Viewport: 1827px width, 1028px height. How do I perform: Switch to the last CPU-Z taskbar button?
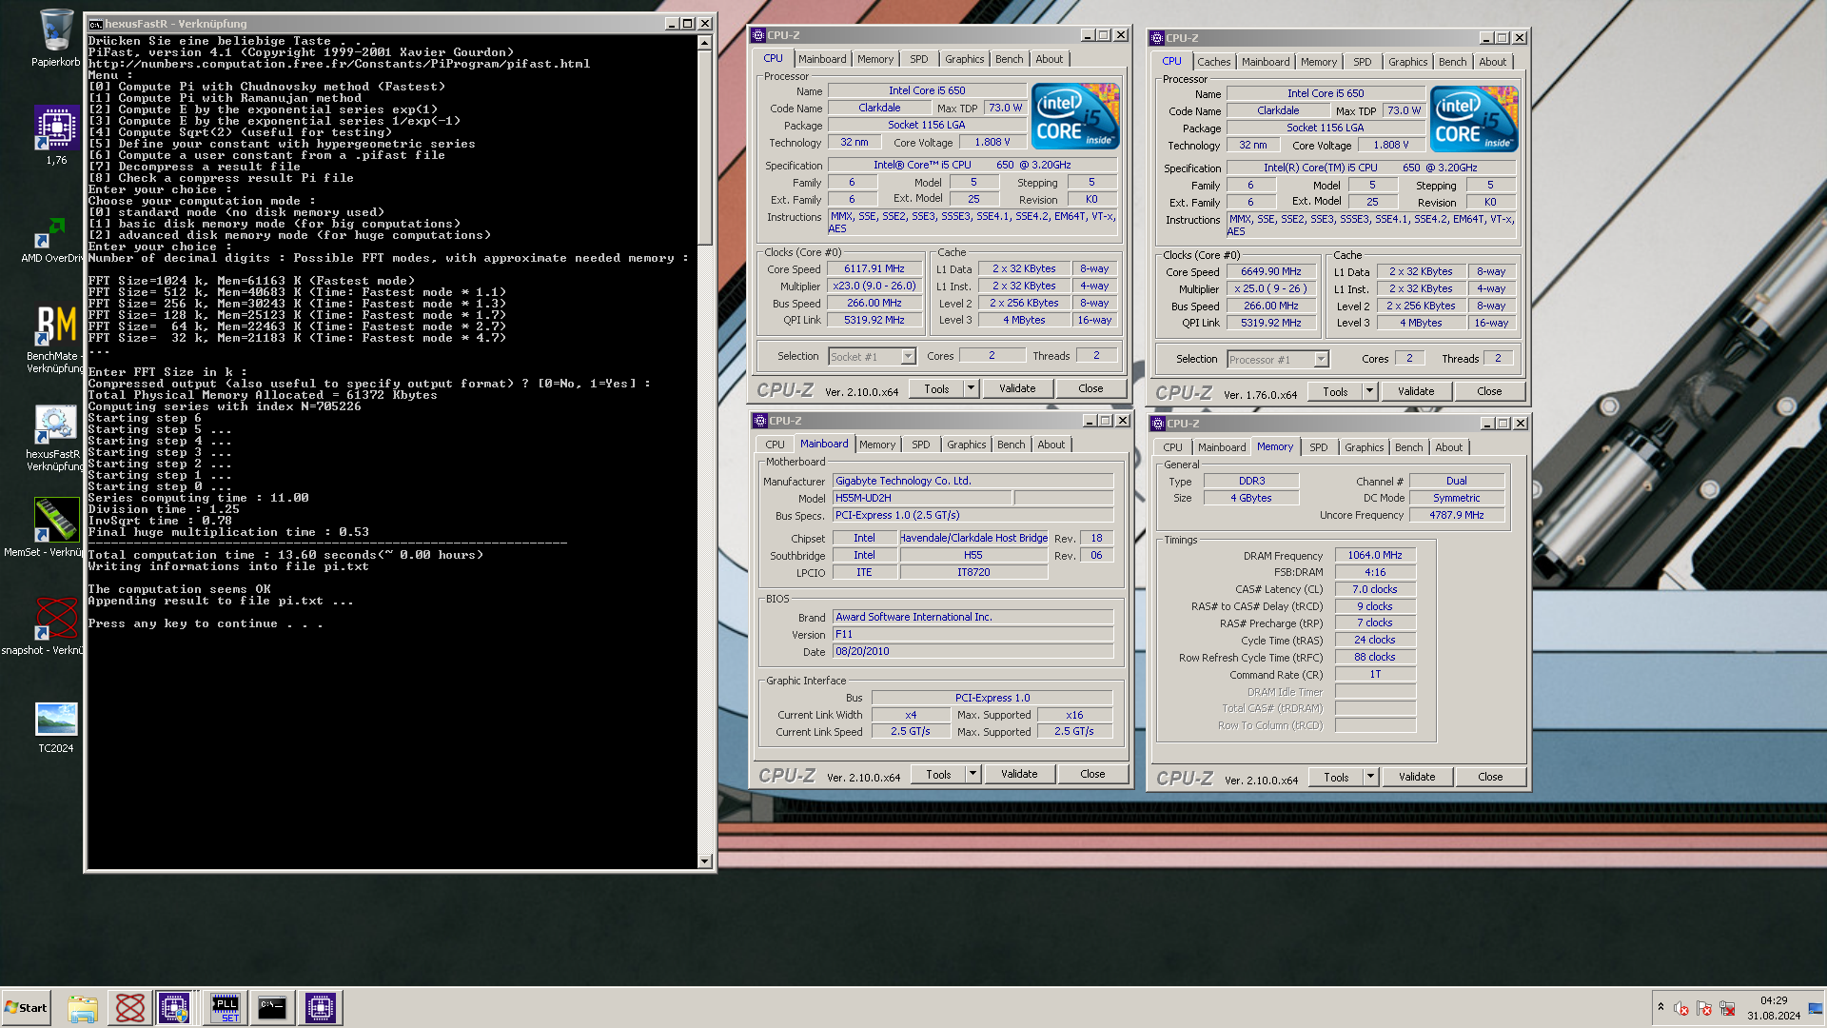point(320,1007)
